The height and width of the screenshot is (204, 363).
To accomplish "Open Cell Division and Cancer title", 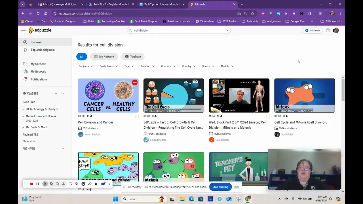I will [x=96, y=122].
